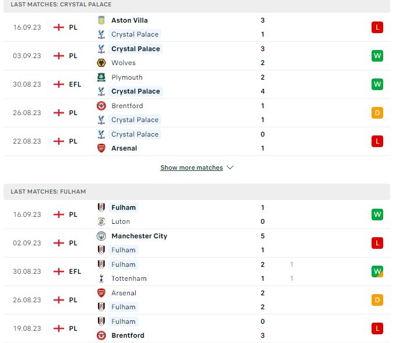Click green W badge for Wolves match
The width and height of the screenshot is (396, 343).
click(x=377, y=56)
